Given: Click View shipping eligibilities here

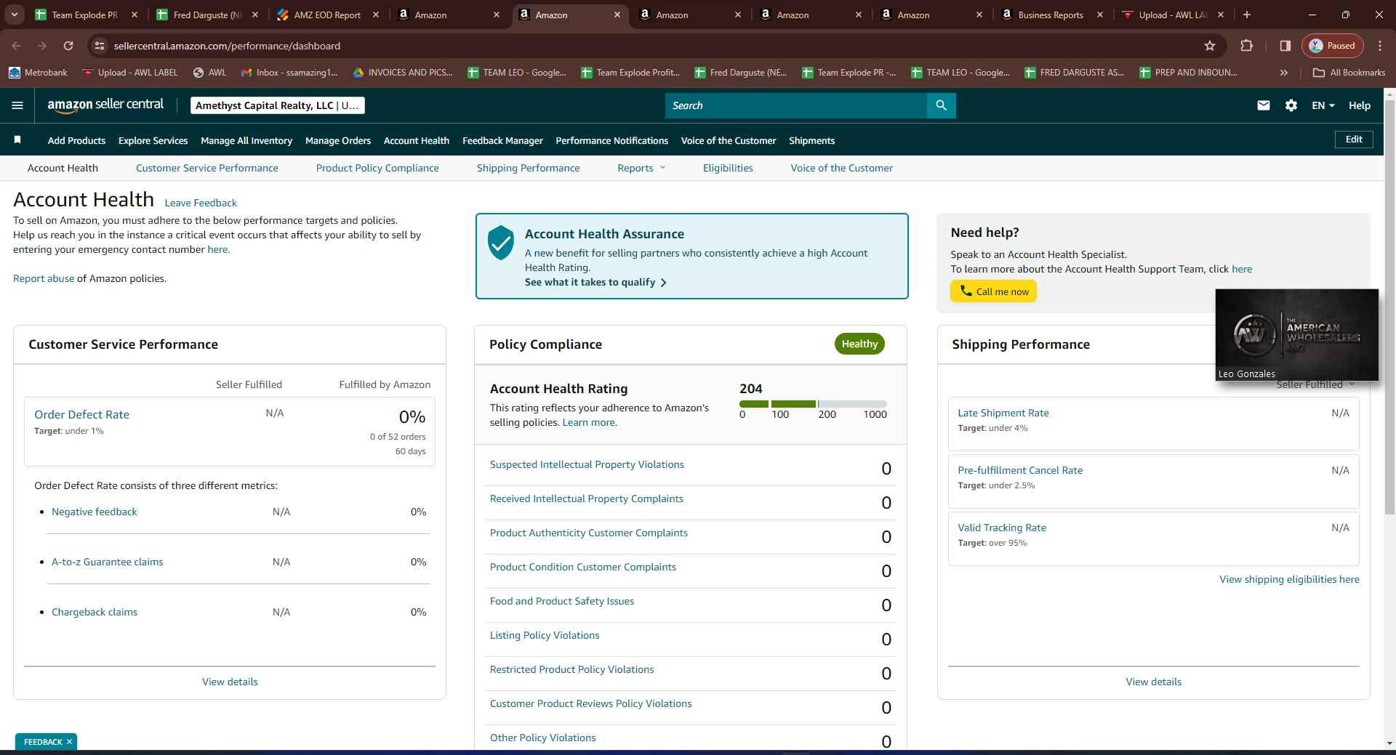Looking at the screenshot, I should pyautogui.click(x=1289, y=579).
